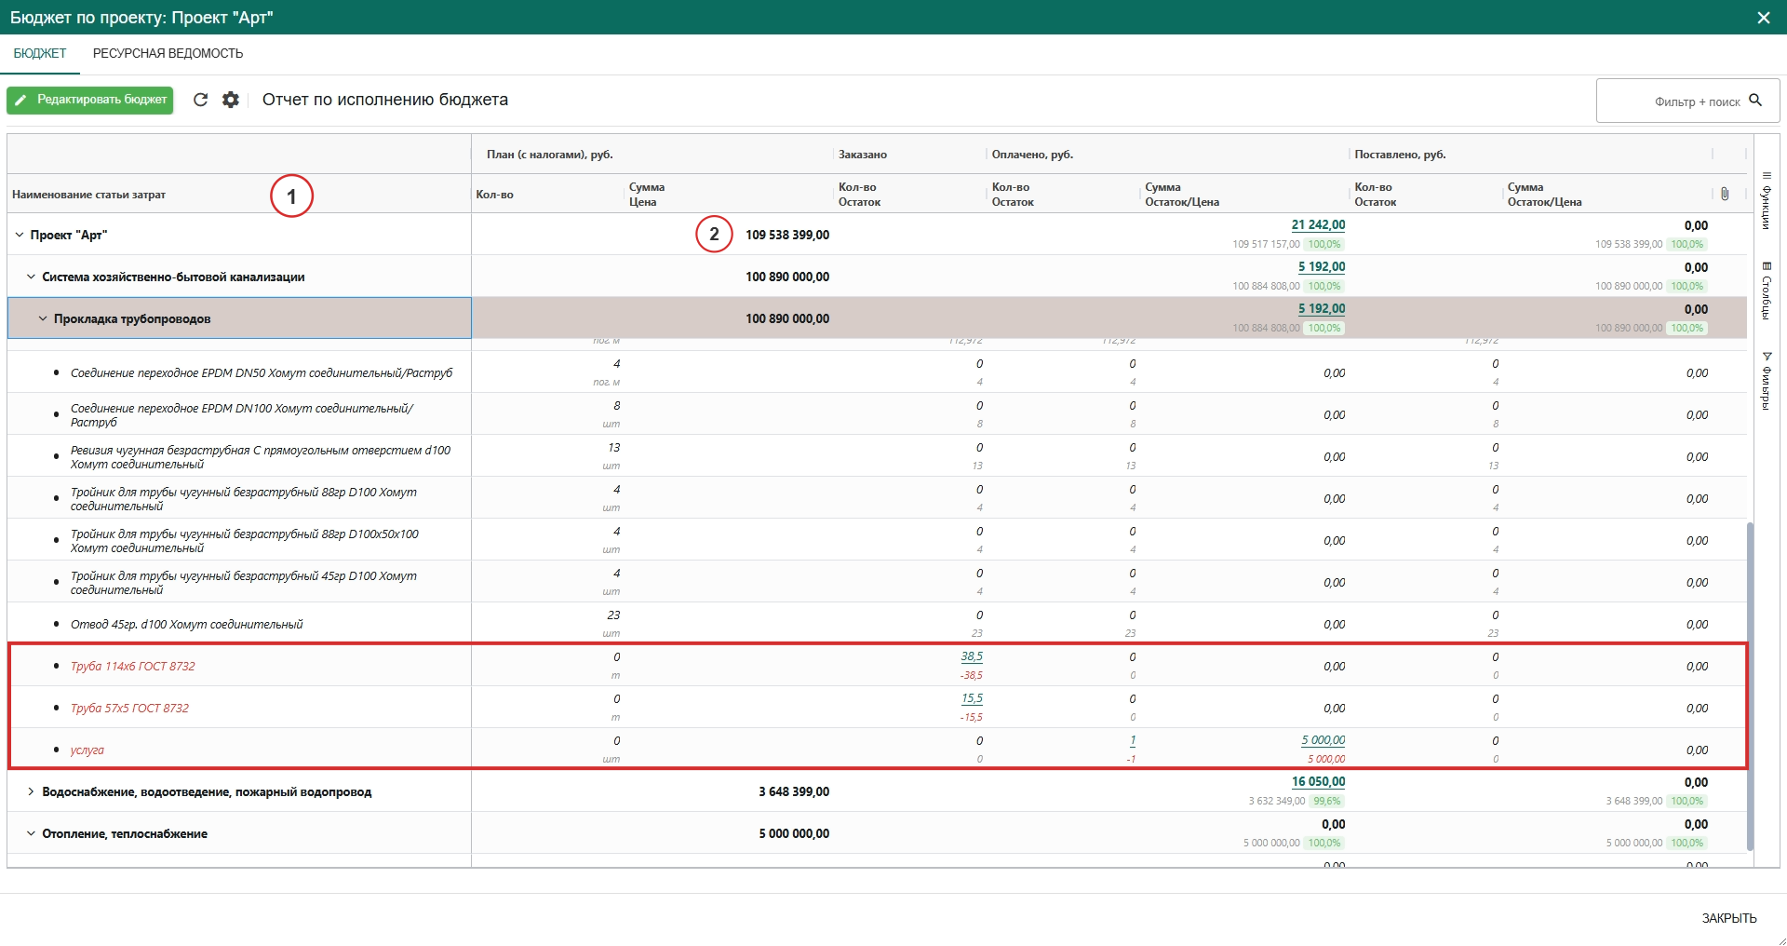Collapse Система хозяйственно-бытовой канализации group
Image resolution: width=1787 pixels, height=946 pixels.
coord(31,277)
